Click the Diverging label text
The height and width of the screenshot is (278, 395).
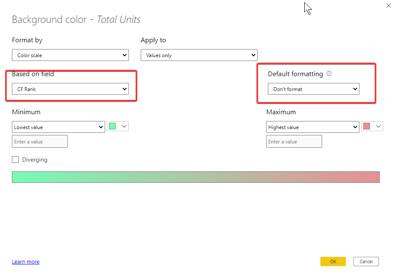35,160
